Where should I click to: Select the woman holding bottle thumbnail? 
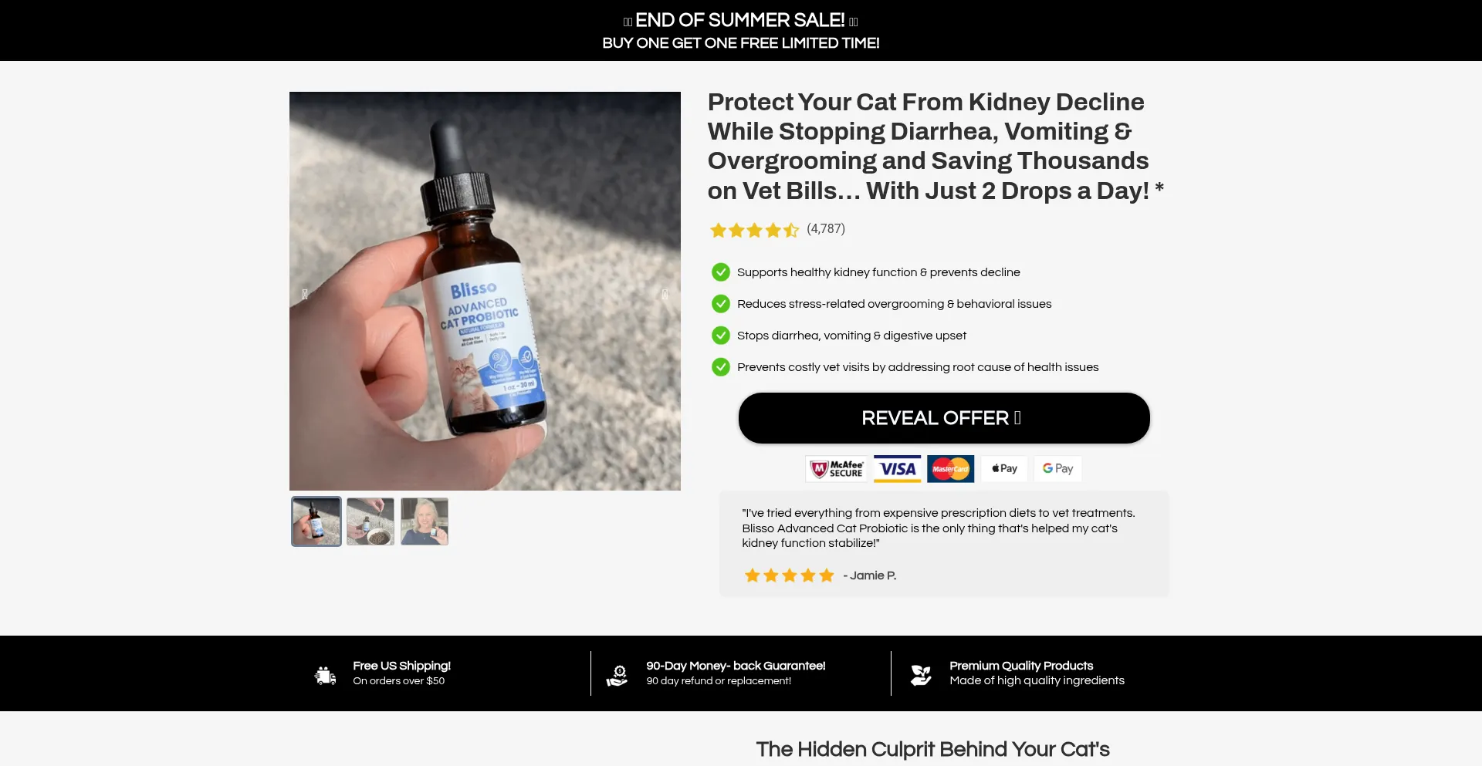click(x=425, y=521)
